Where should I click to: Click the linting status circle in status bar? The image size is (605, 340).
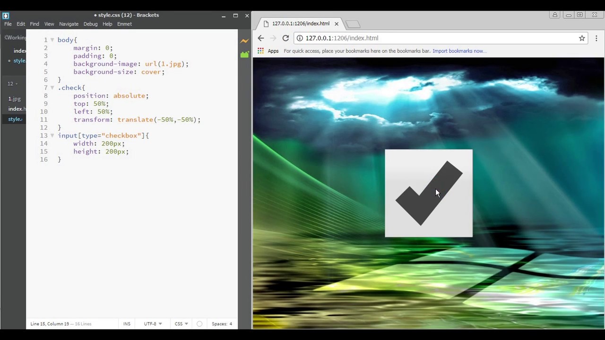199,324
